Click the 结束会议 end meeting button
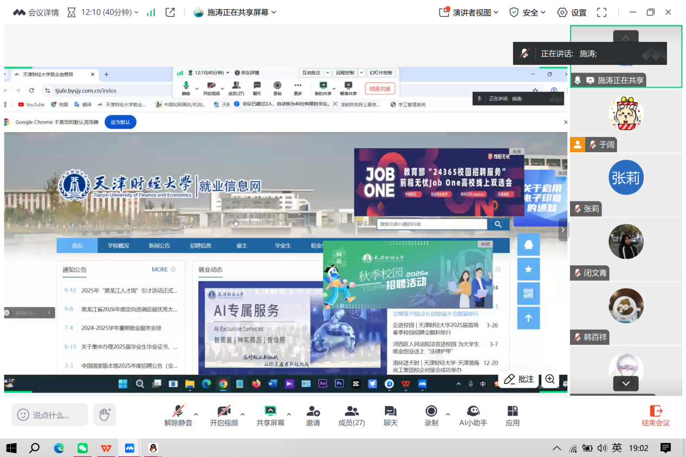The height and width of the screenshot is (457, 686). click(655, 415)
